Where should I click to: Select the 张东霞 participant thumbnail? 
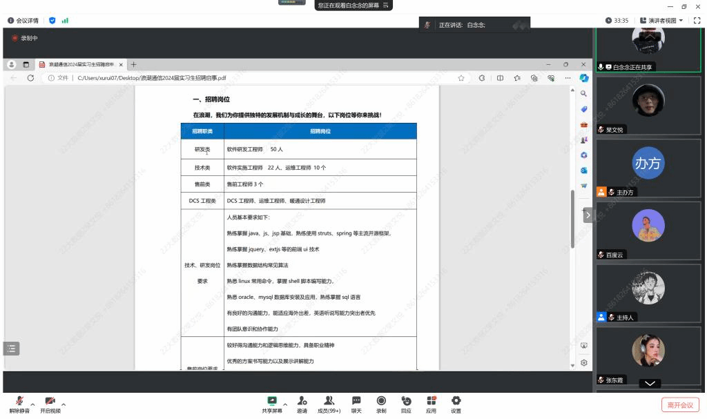(648, 356)
